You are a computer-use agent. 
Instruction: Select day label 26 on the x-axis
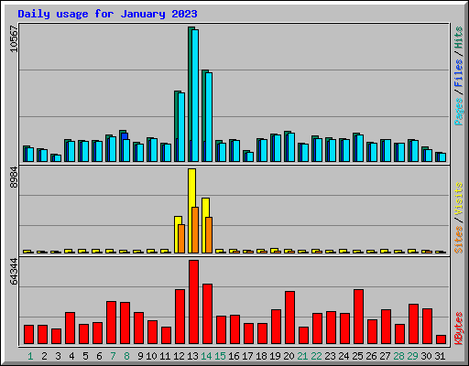pyautogui.click(x=371, y=356)
